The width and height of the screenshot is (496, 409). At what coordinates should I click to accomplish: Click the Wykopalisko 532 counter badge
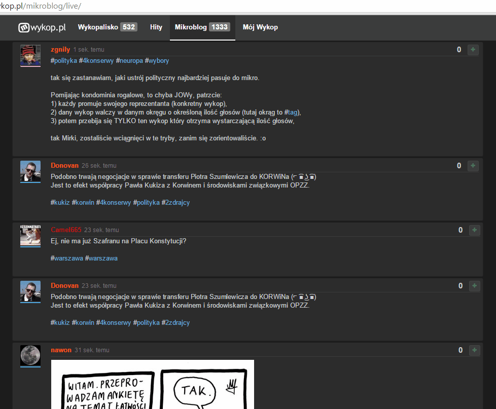[129, 27]
